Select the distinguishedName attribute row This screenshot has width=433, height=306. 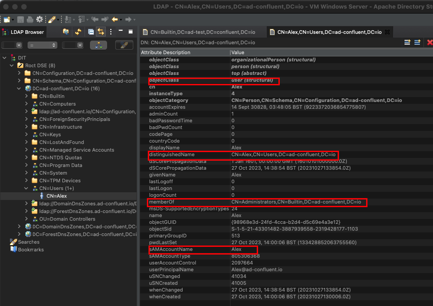(287, 154)
